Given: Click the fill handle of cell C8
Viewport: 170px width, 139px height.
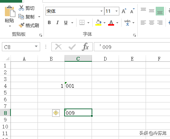Looking at the screenshot, I should pos(92,116).
